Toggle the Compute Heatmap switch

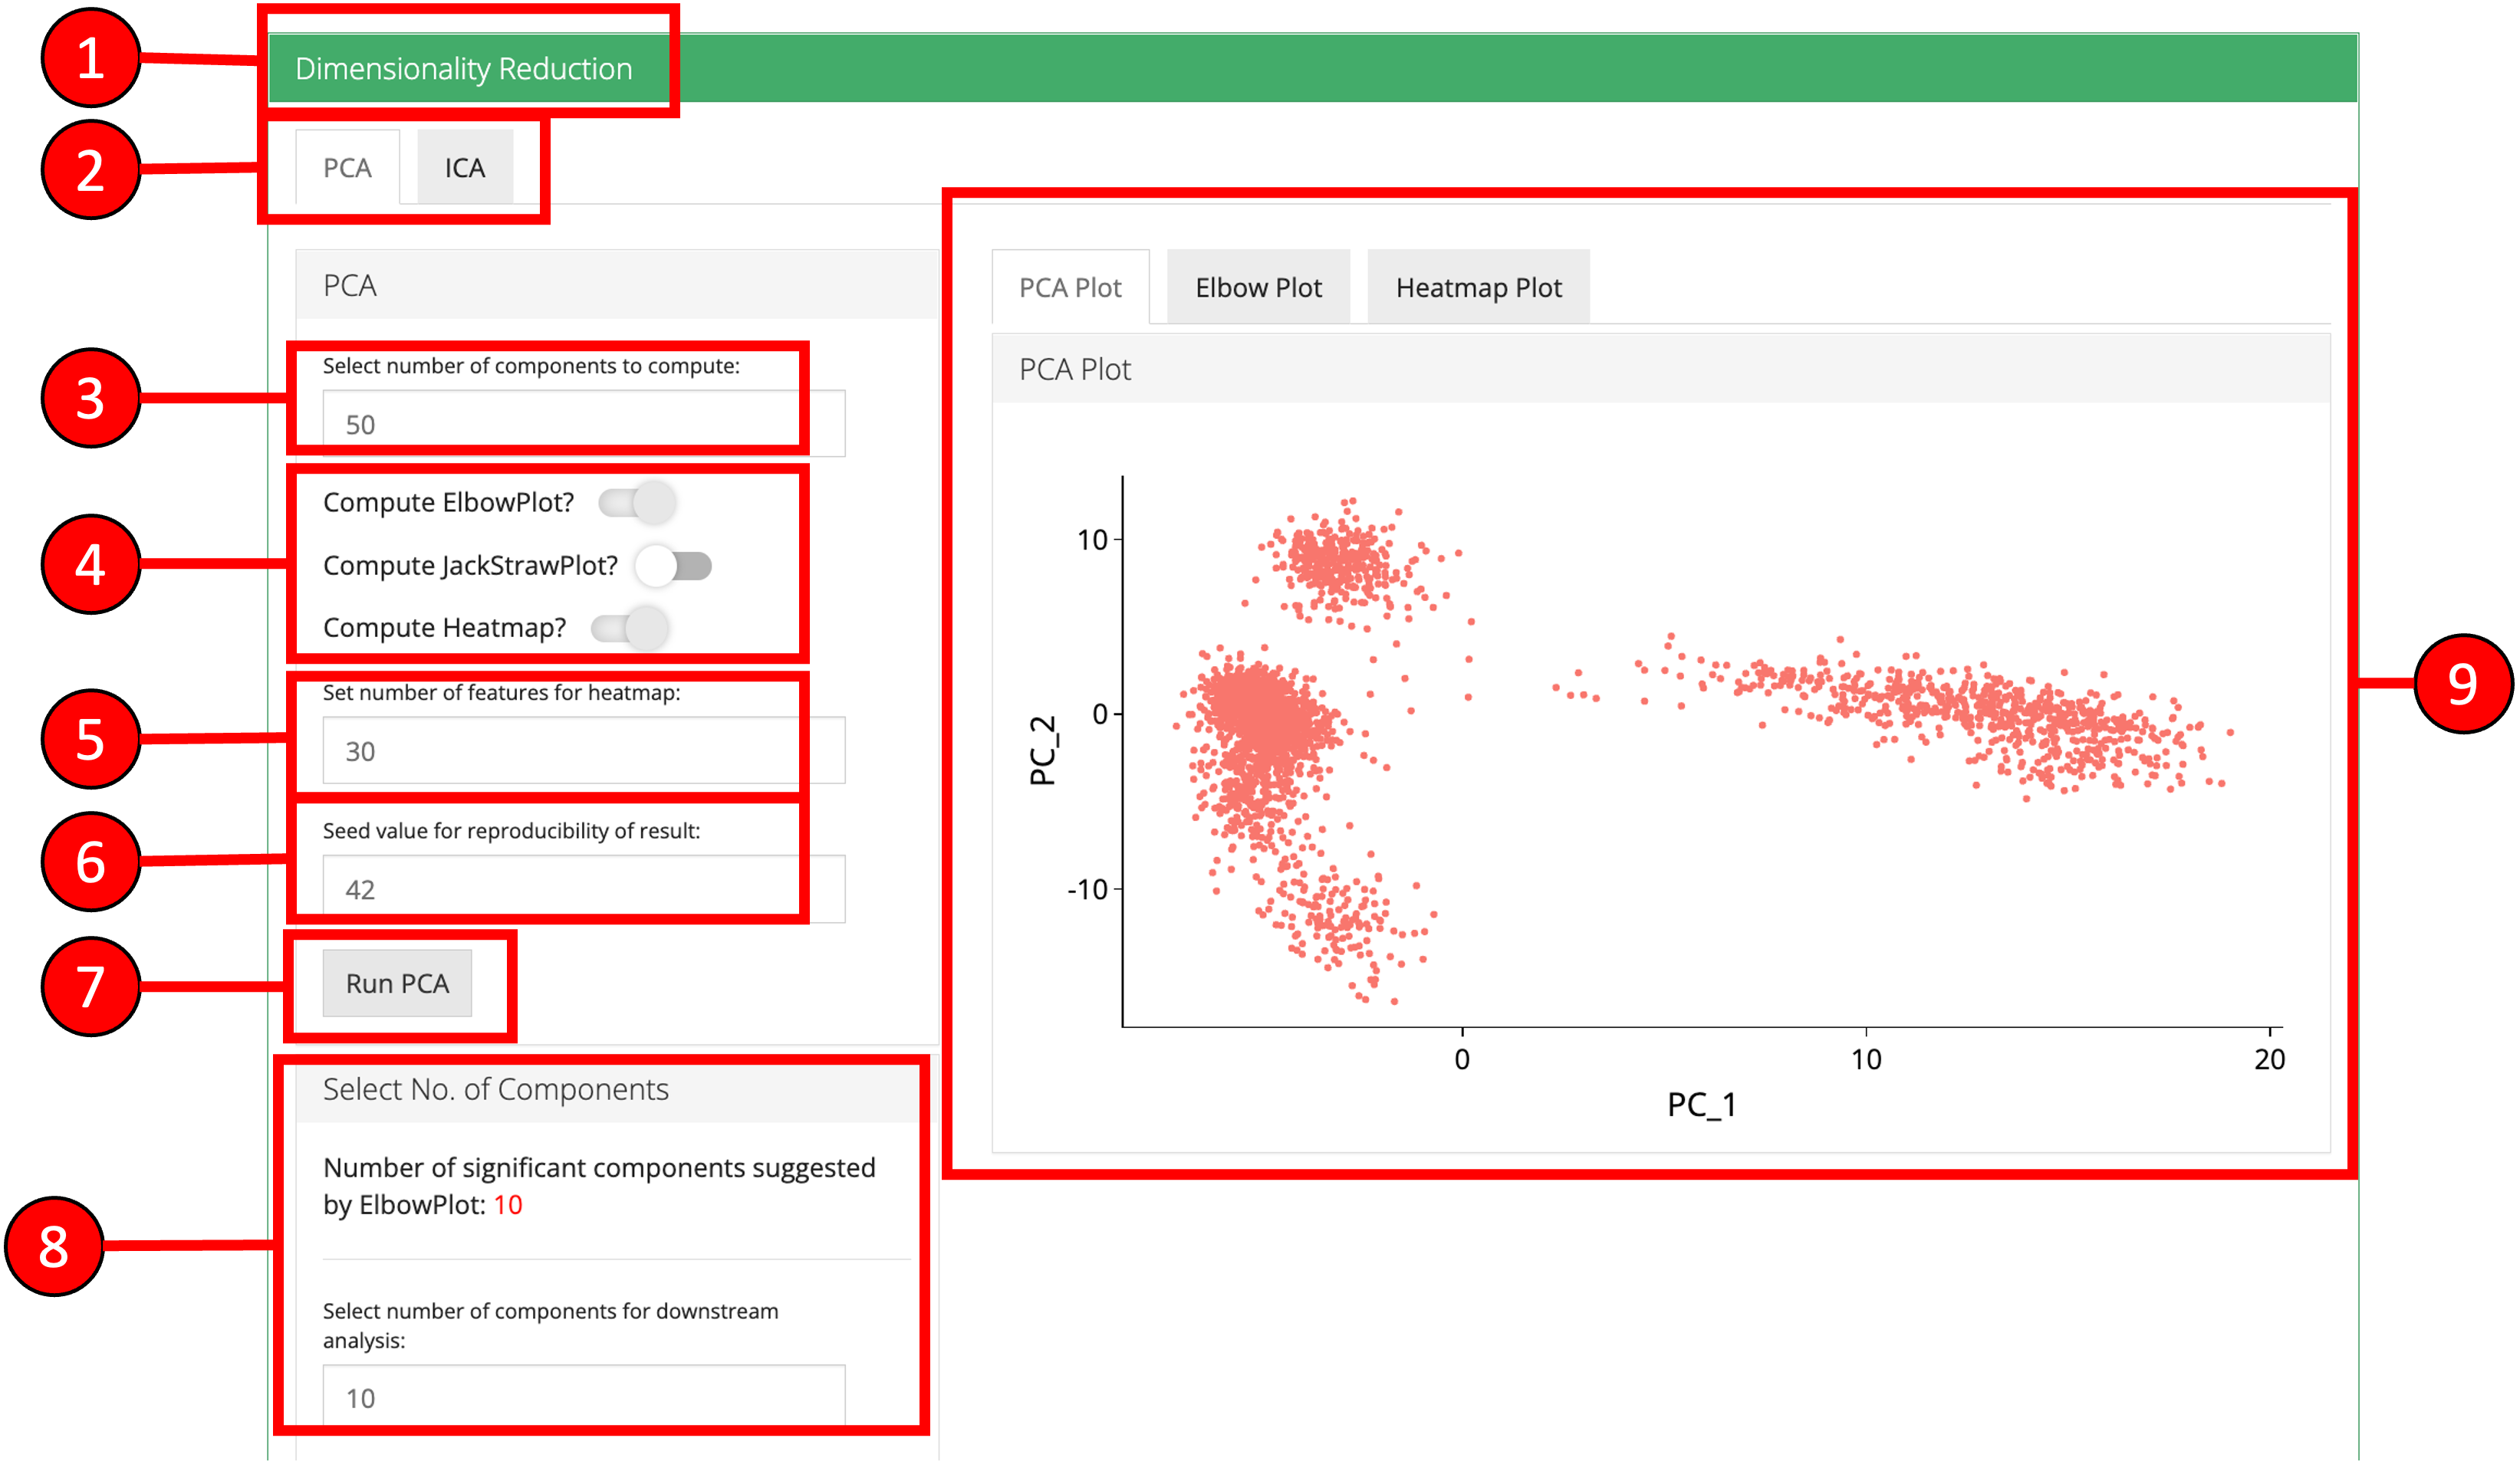click(x=630, y=629)
